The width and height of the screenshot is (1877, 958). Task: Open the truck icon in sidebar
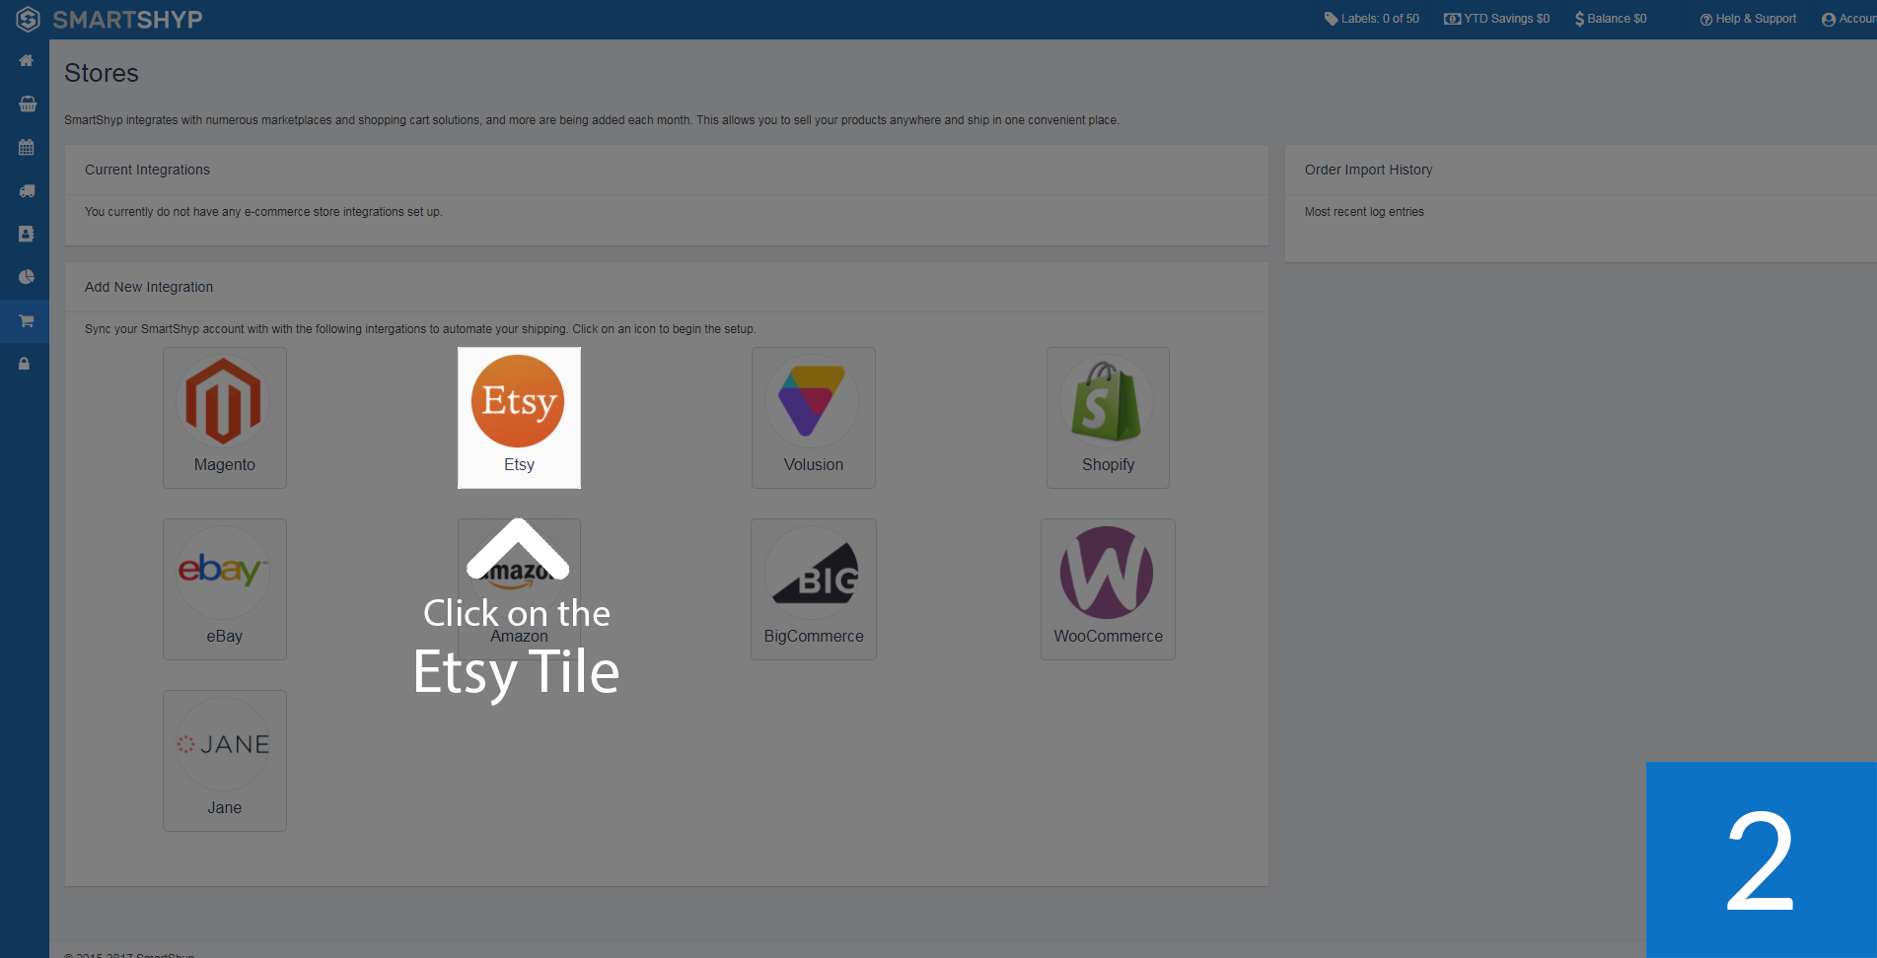27,191
